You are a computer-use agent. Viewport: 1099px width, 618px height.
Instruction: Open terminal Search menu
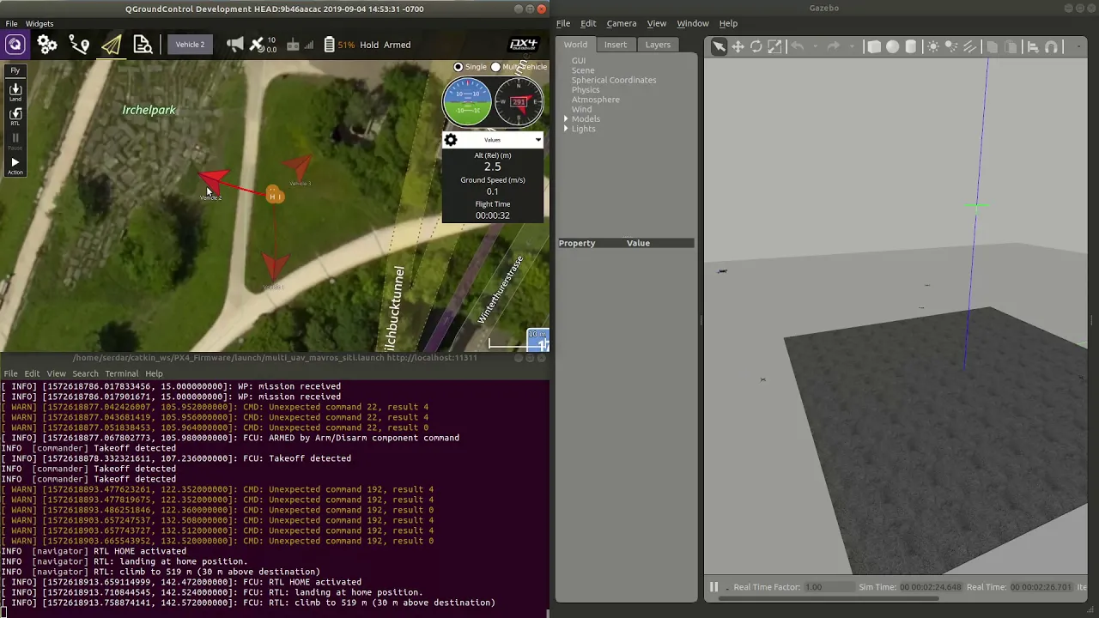(x=85, y=373)
